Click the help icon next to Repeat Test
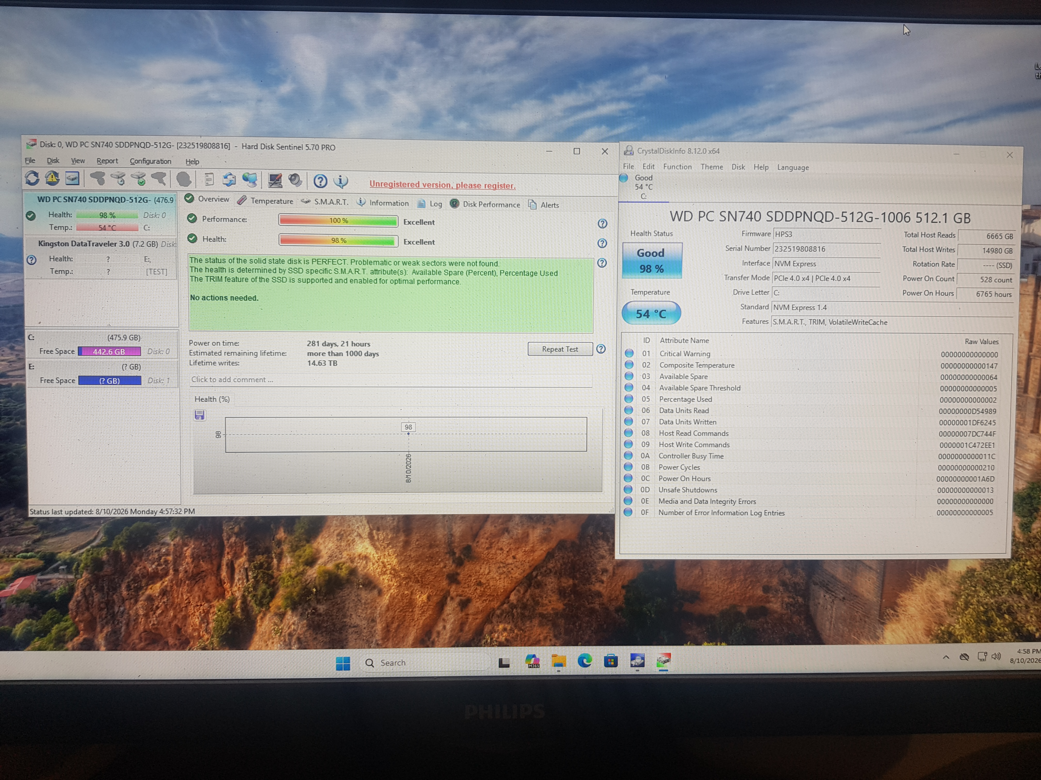Image resolution: width=1041 pixels, height=780 pixels. coord(601,349)
